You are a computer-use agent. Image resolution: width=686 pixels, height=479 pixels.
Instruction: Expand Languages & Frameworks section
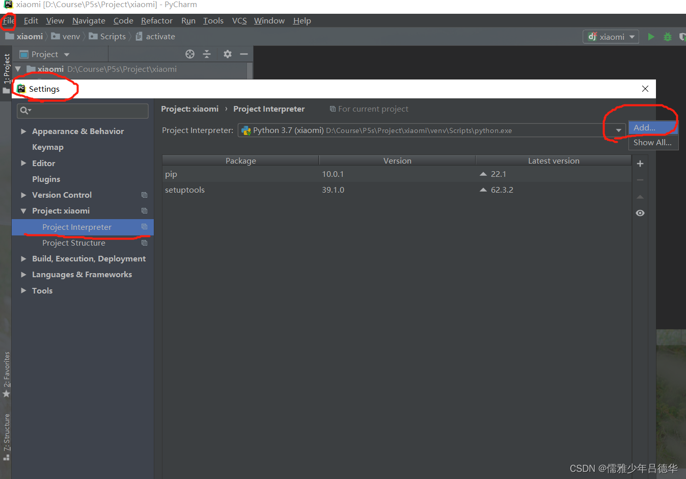[x=23, y=275]
